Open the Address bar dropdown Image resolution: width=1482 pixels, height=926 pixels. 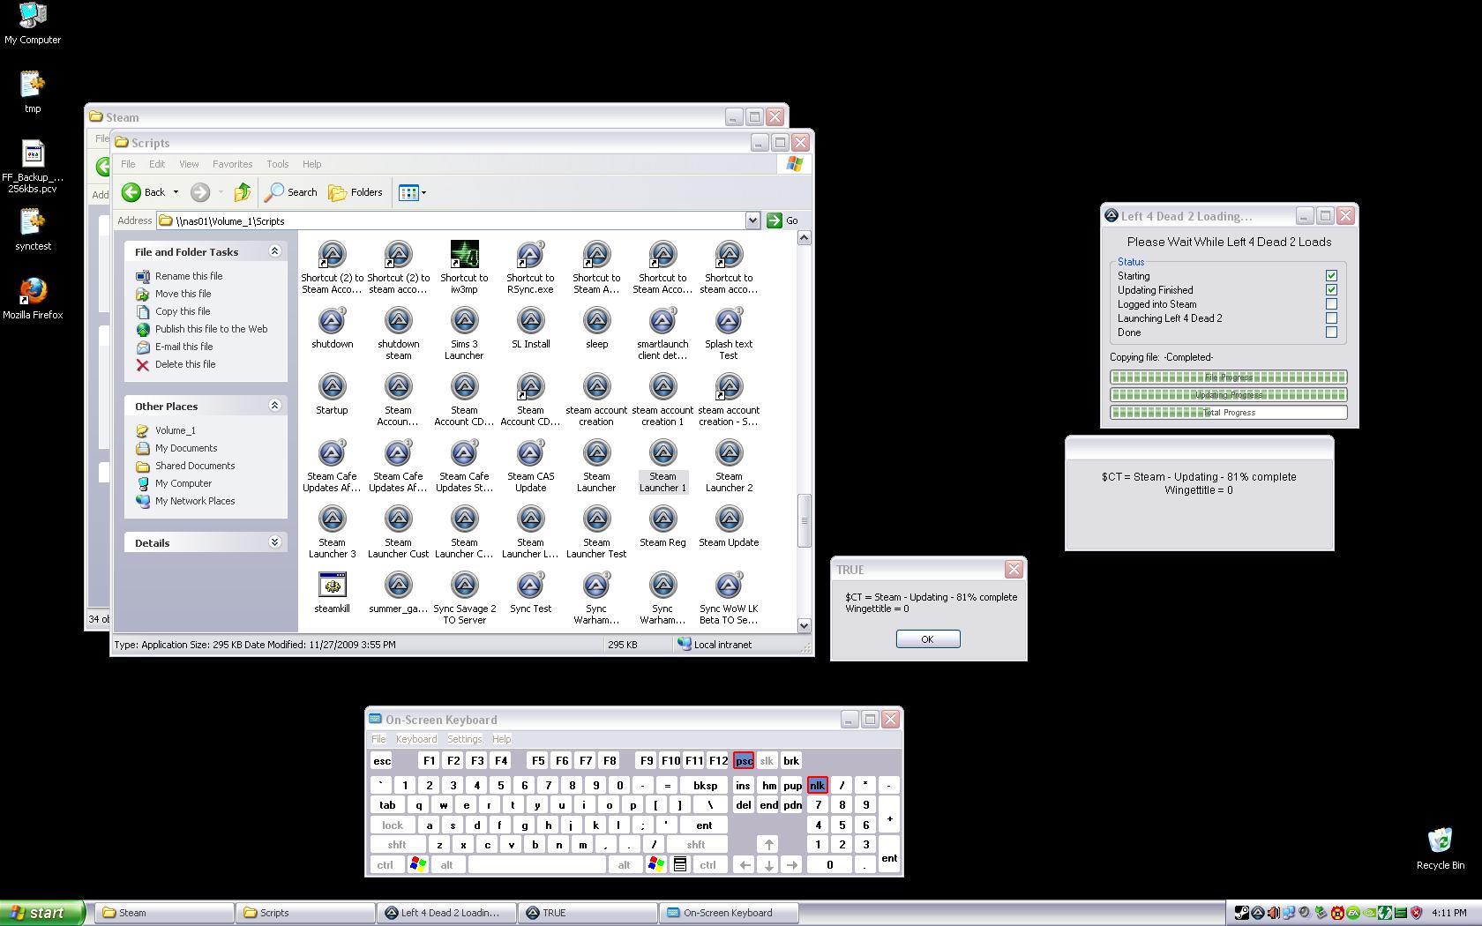(x=752, y=220)
